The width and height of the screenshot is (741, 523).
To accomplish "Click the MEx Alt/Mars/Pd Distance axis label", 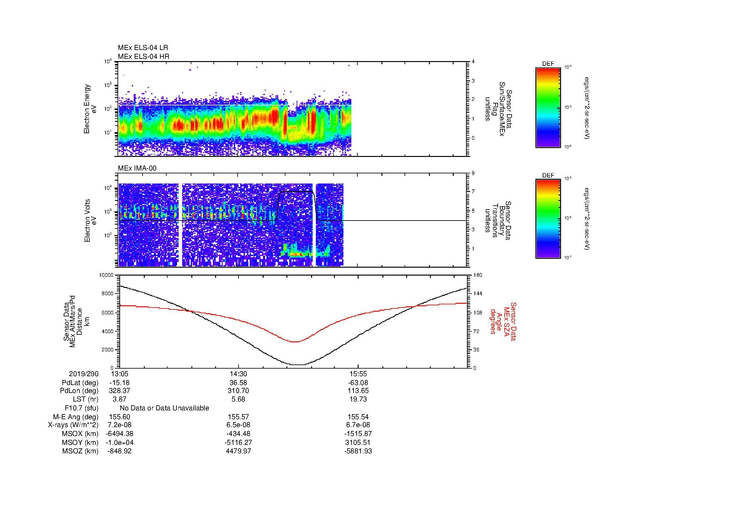I will [76, 321].
